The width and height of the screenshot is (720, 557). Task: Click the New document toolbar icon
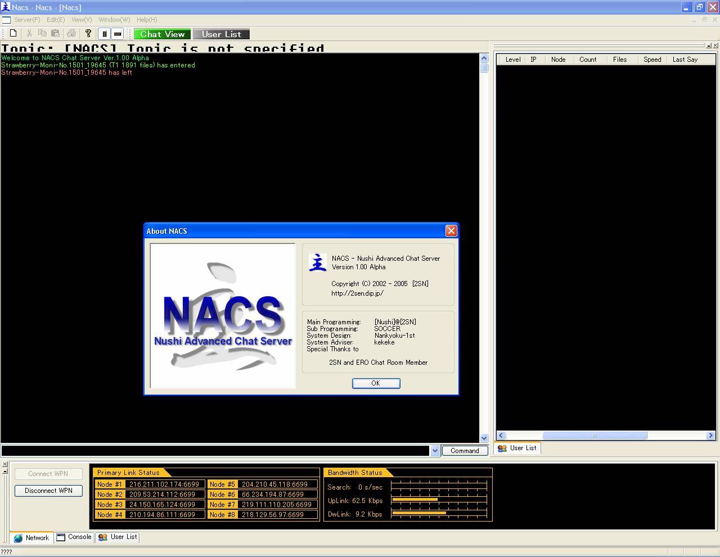point(13,34)
